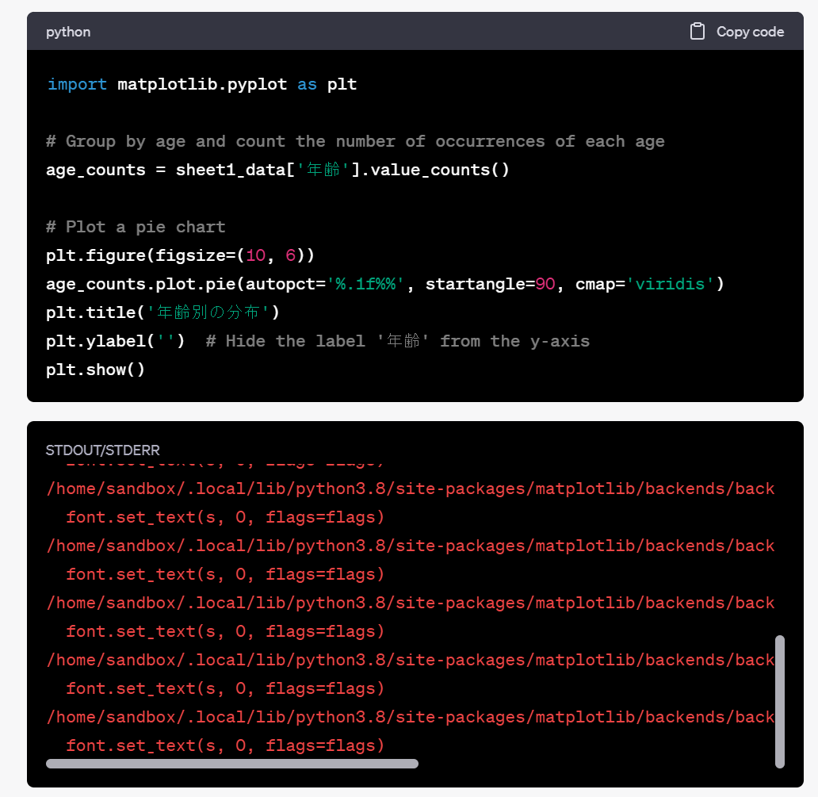The width and height of the screenshot is (818, 797).
Task: Click the blue import keyword
Action: [x=77, y=84]
